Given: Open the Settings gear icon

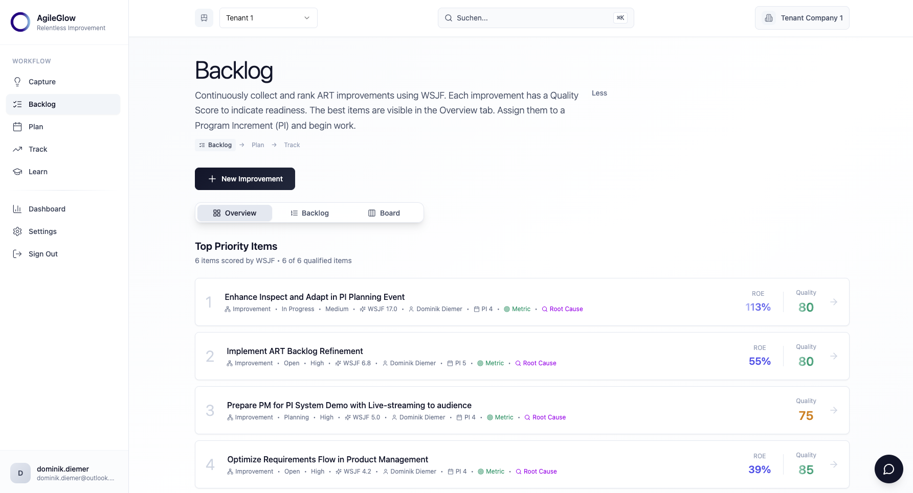Looking at the screenshot, I should 17,231.
